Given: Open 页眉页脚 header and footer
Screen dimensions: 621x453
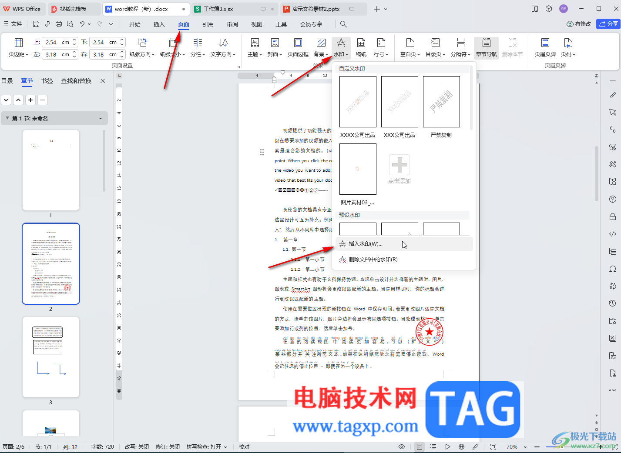Looking at the screenshot, I should click(x=545, y=47).
